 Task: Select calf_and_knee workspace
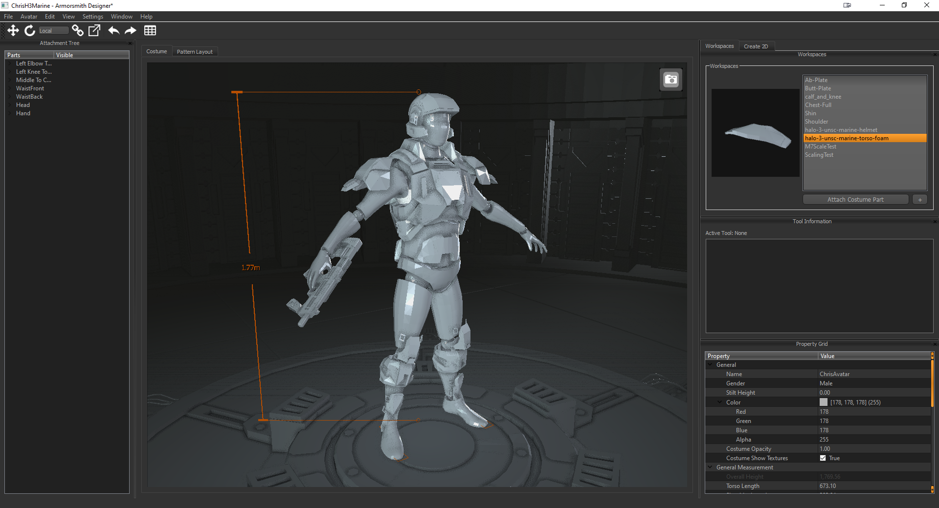[x=865, y=97]
